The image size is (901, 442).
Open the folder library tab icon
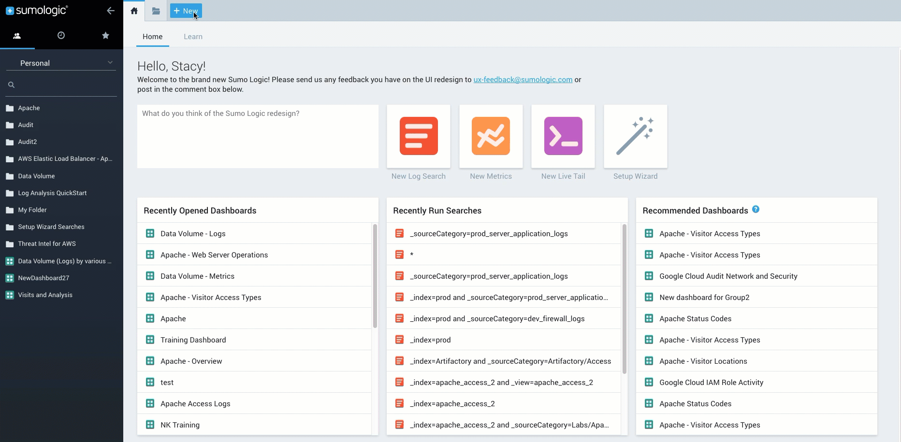tap(156, 11)
